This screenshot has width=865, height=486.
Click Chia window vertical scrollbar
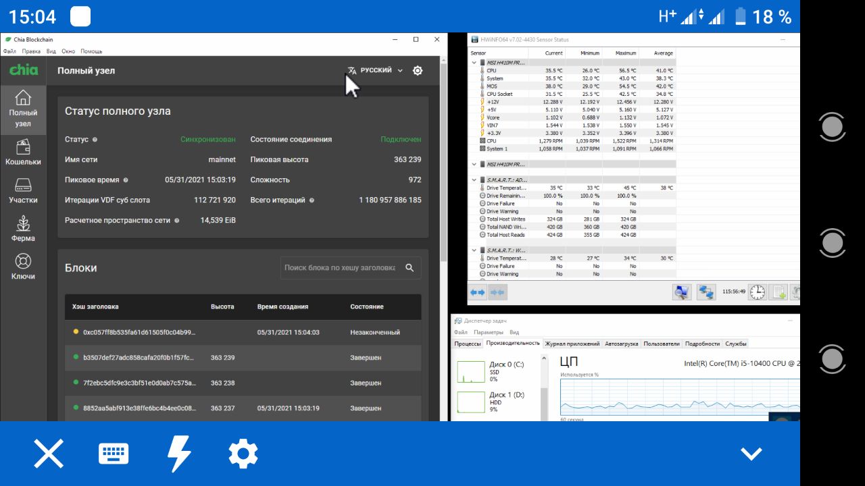pyautogui.click(x=443, y=162)
